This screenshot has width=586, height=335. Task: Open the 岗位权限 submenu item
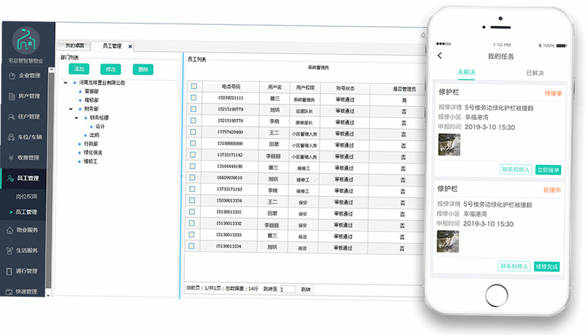[x=26, y=196]
